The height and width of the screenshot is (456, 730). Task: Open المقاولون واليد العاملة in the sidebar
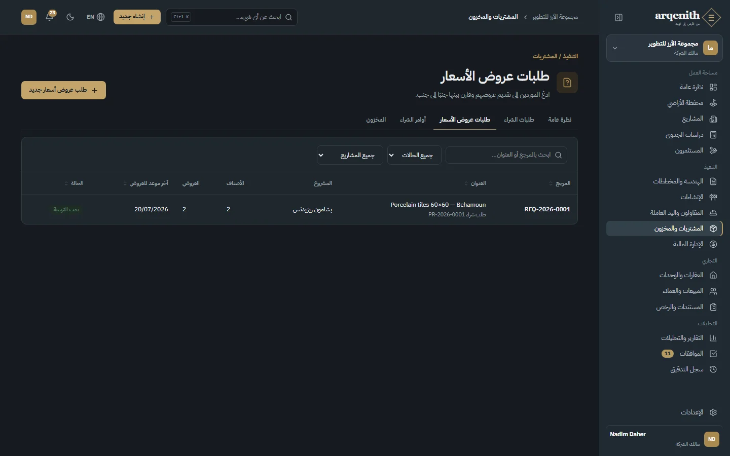click(x=664, y=213)
